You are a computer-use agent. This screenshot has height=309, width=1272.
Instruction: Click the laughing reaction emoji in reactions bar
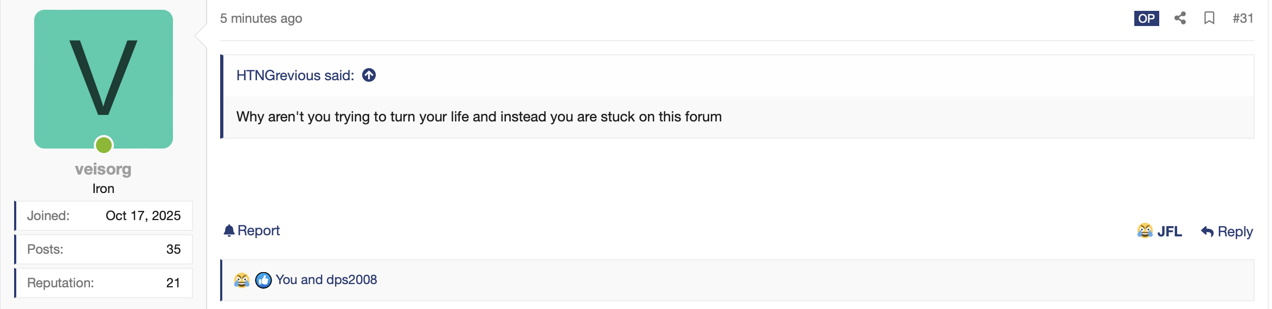pyautogui.click(x=242, y=280)
